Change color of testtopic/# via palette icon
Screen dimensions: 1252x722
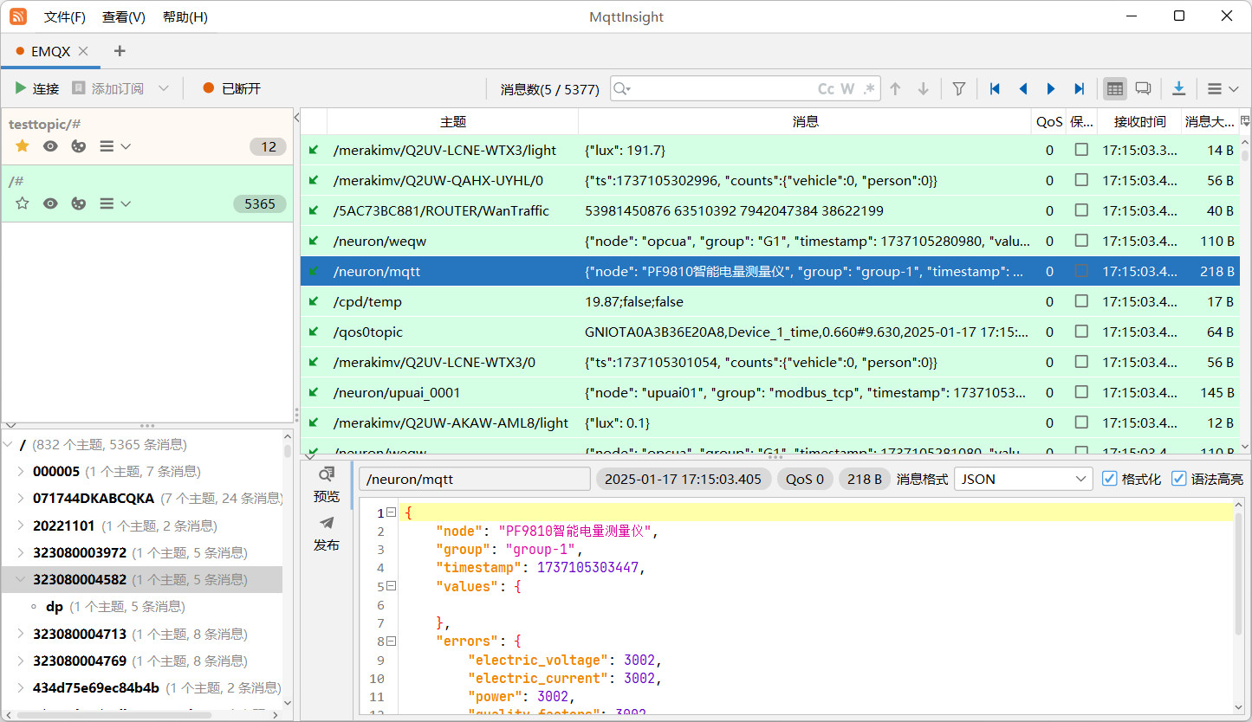(x=79, y=146)
